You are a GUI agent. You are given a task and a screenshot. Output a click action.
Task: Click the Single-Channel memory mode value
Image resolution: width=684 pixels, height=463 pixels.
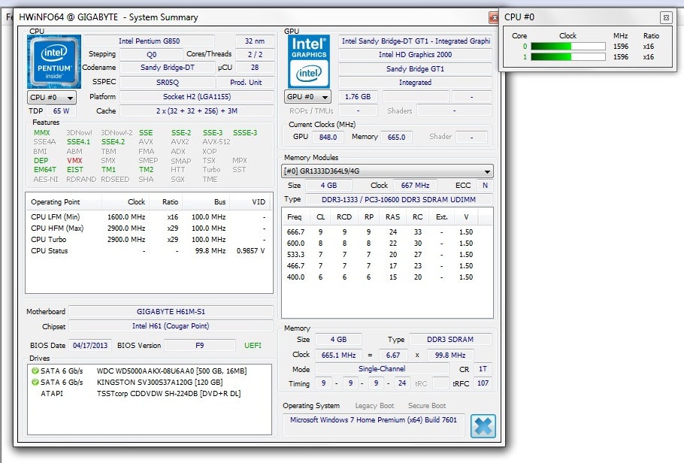tap(382, 369)
